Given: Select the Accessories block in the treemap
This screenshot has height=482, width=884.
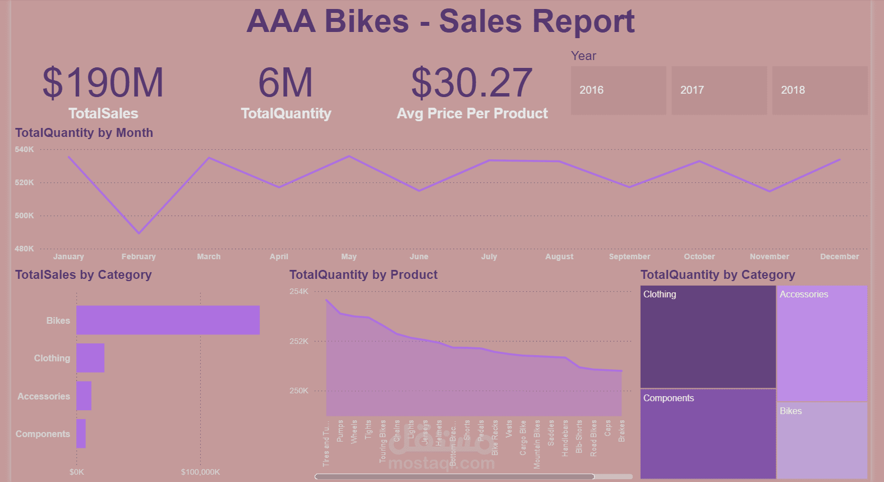Looking at the screenshot, I should point(822,342).
